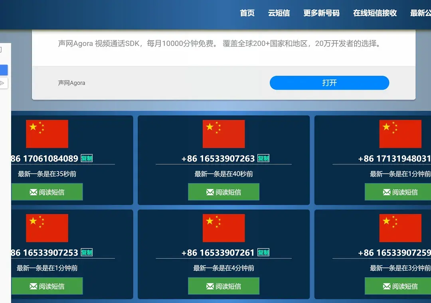Click the arrow button on the left sidebar
The image size is (431, 303).
(x=2, y=83)
